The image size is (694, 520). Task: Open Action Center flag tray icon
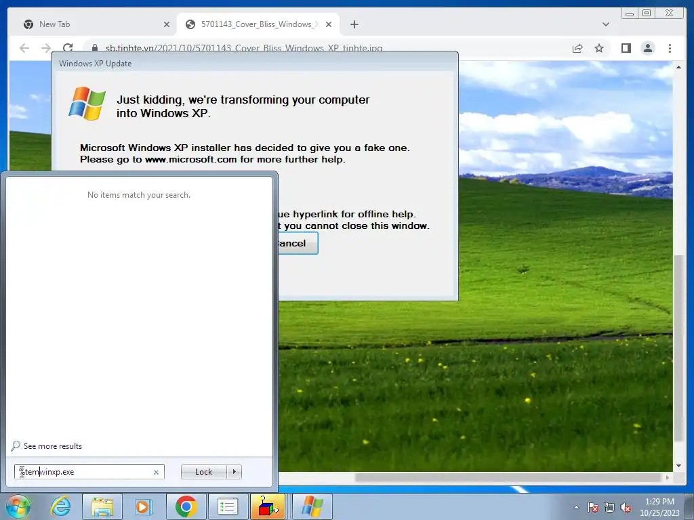click(x=593, y=507)
